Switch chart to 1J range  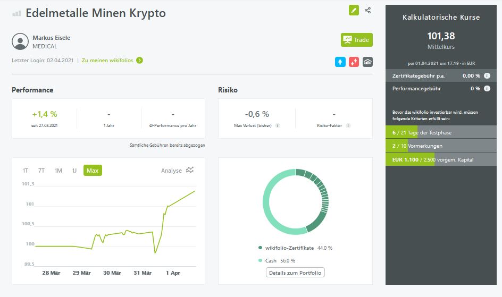tap(74, 171)
